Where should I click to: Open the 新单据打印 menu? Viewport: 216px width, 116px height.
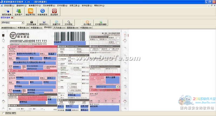35,6
